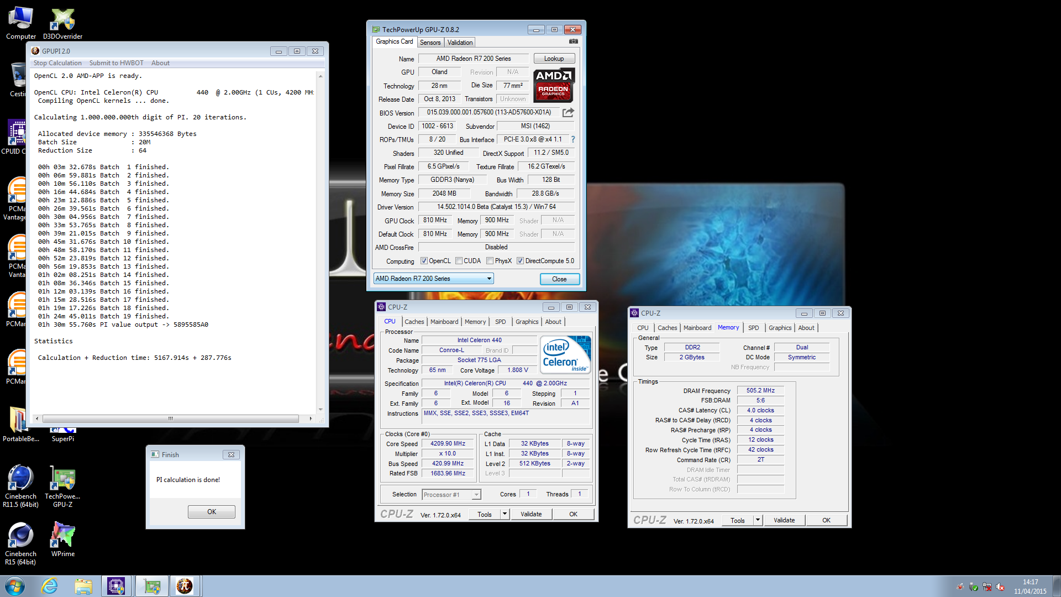
Task: Launch Cinebench R11.5 (64bit) shortcut
Action: pos(20,486)
